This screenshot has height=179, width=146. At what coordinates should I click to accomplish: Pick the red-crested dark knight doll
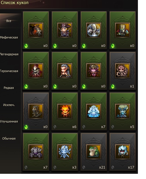36,71
